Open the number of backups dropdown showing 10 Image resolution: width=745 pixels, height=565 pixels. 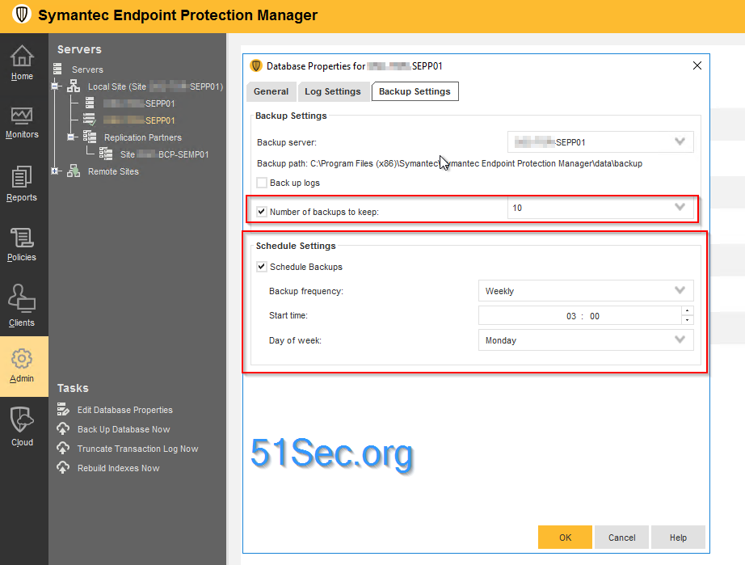point(600,208)
